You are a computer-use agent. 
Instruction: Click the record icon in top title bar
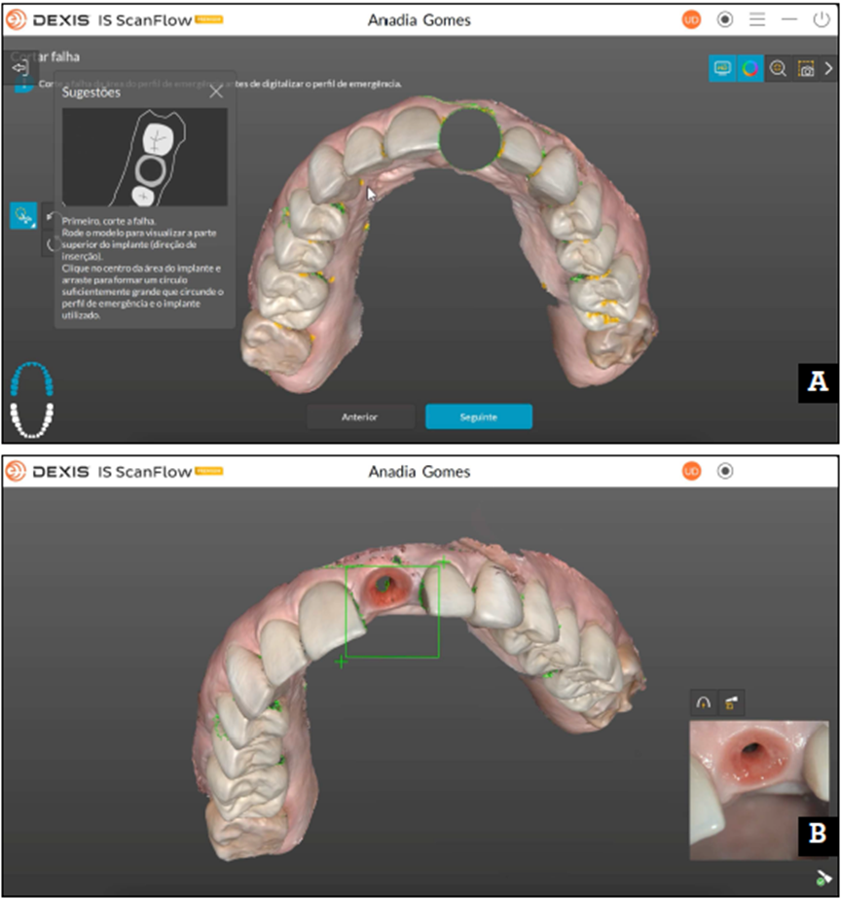(x=725, y=19)
